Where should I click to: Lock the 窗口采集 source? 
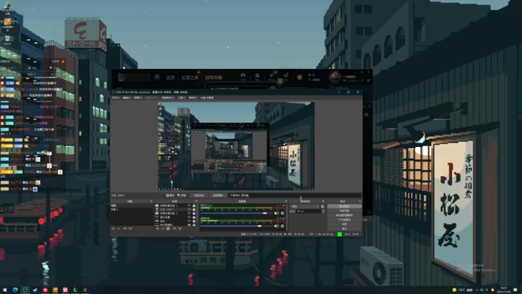tap(194, 217)
